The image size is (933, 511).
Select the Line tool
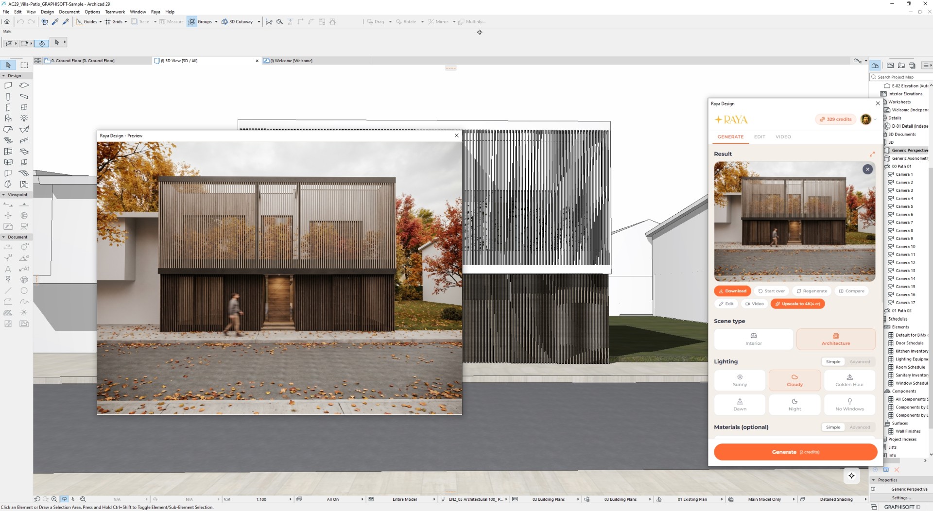point(8,290)
